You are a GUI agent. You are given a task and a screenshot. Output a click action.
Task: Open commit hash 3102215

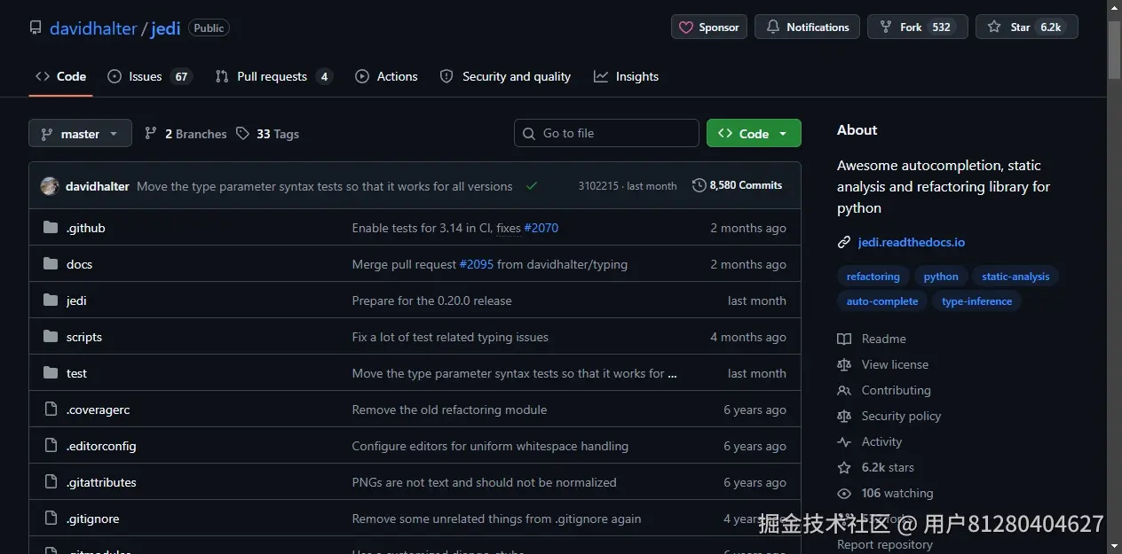[599, 186]
